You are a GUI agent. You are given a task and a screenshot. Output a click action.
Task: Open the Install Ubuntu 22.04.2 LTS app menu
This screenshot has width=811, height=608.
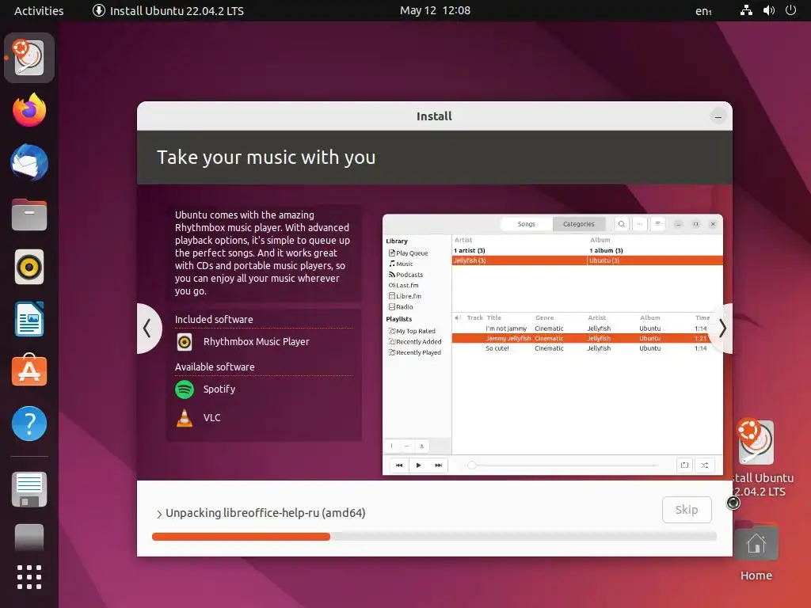pyautogui.click(x=168, y=10)
